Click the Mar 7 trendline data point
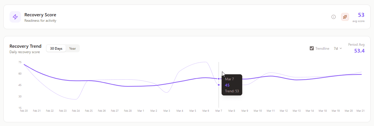 pyautogui.click(x=219, y=79)
